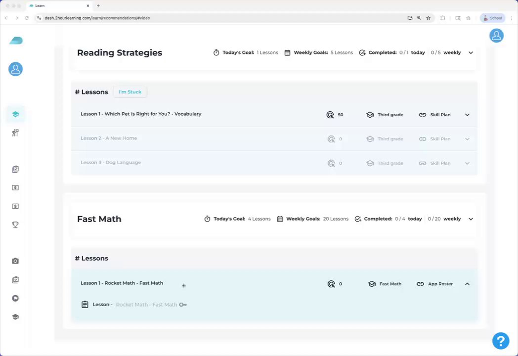Click the person-with-flag icon below the Learn icon
Image resolution: width=518 pixels, height=356 pixels.
[15, 133]
